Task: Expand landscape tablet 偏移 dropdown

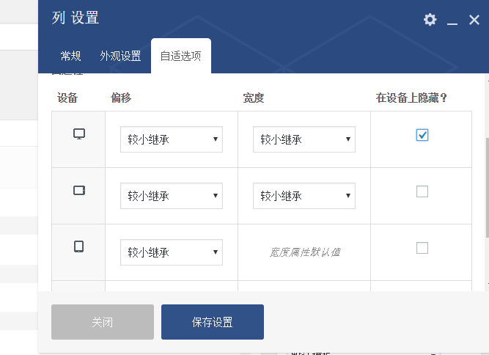Action: (x=172, y=196)
